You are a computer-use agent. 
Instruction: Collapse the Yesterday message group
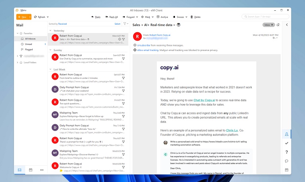click(50, 31)
